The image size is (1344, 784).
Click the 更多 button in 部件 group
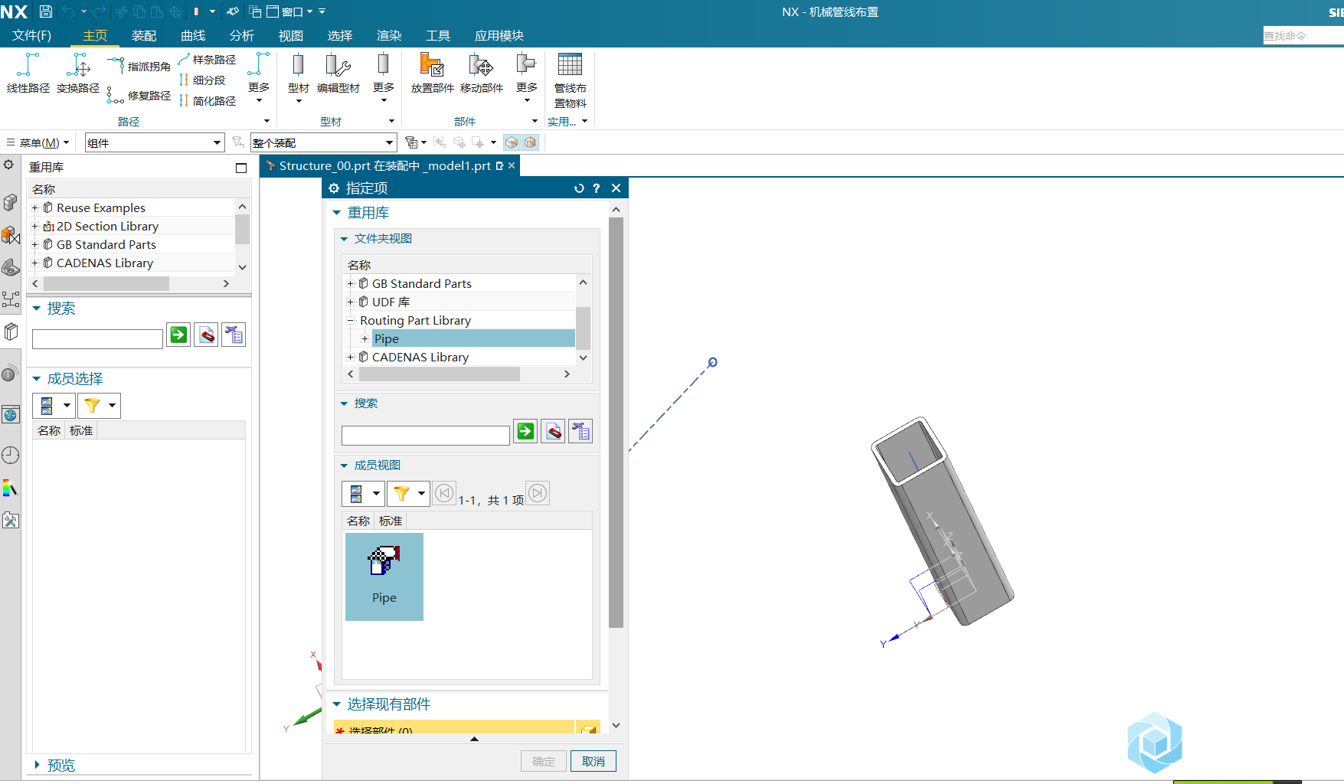click(527, 78)
